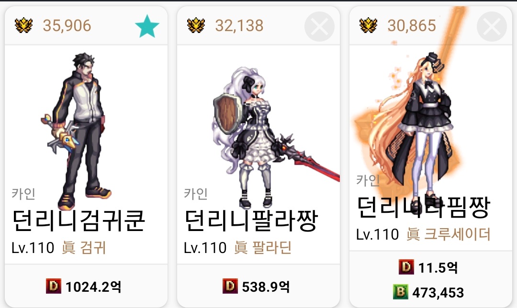Click the red D icon next to 11.5억

tap(406, 267)
